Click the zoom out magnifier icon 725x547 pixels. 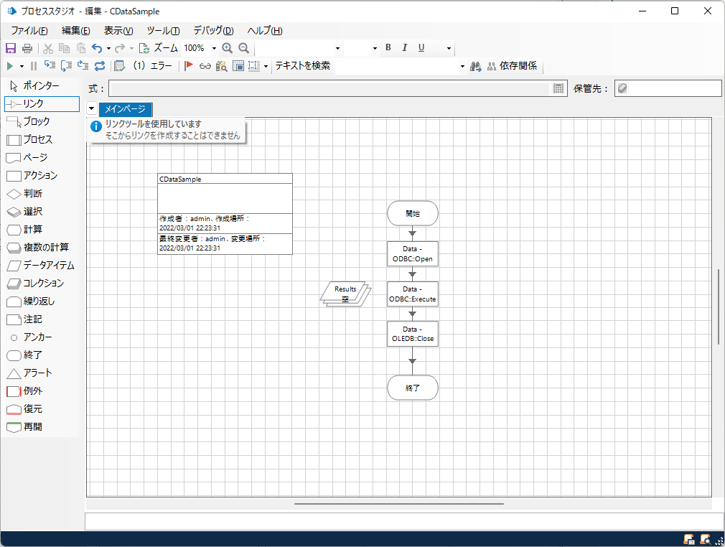click(243, 48)
